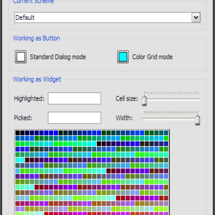Click the Cell size slider handle
The width and height of the screenshot is (215, 215).
pos(144,101)
